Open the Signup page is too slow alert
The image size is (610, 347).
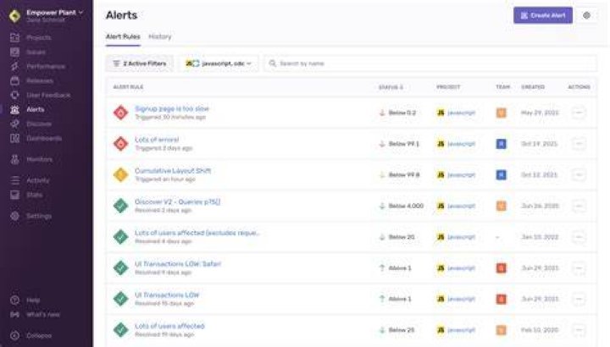click(171, 109)
